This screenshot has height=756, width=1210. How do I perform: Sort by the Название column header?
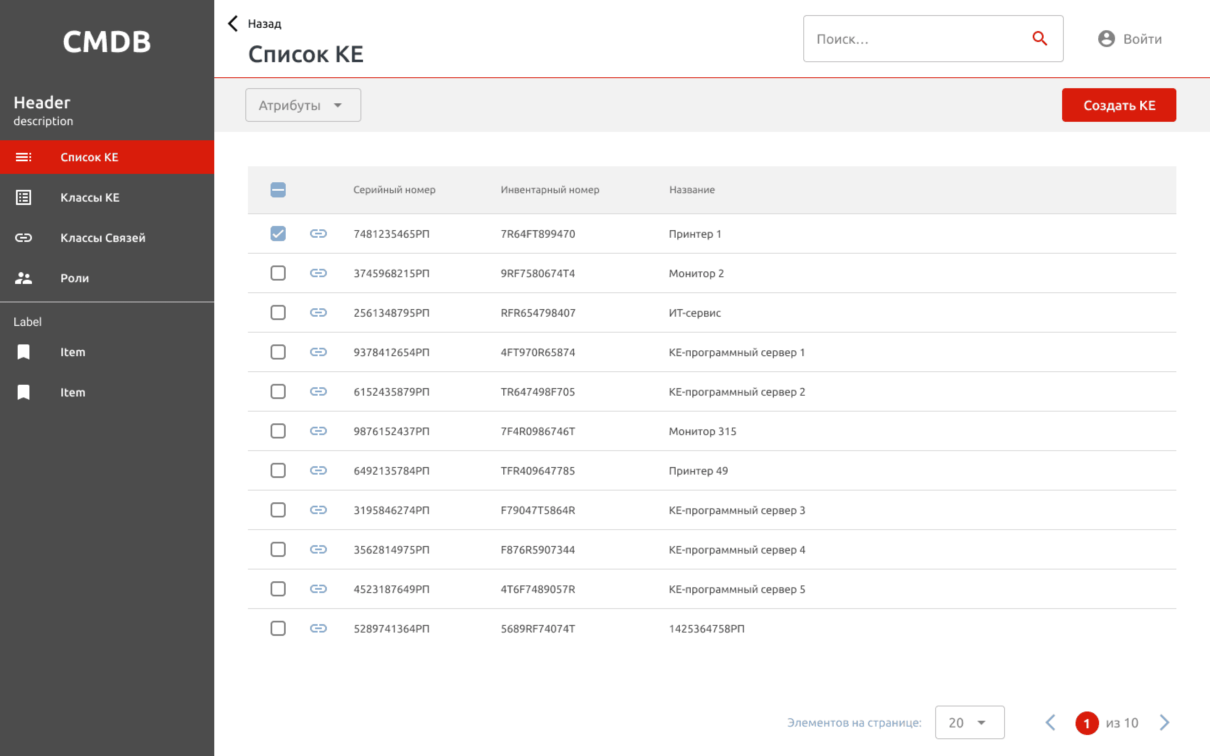(692, 190)
